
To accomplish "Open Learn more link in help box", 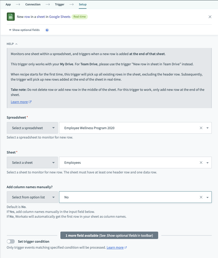I will click(x=19, y=102).
